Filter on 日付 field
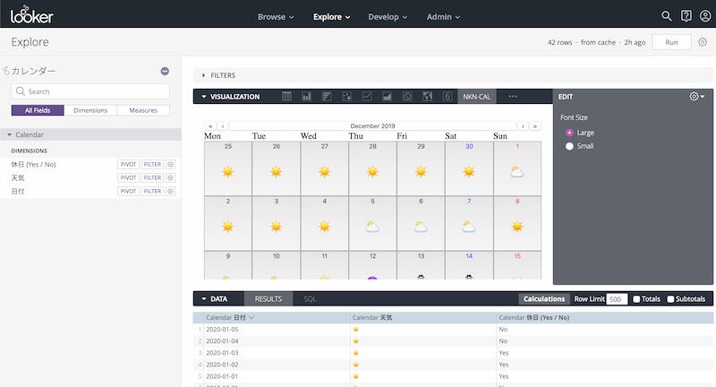The height and width of the screenshot is (387, 716). [x=152, y=191]
